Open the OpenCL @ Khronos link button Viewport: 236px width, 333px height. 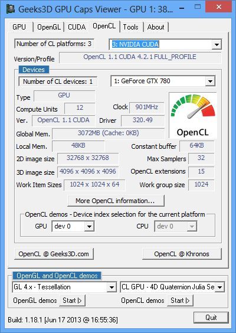[182, 254]
